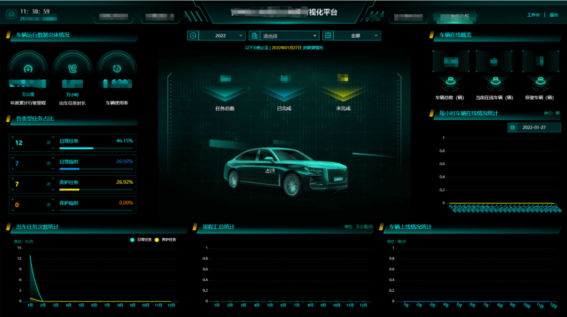Click the 每小时车辆在线情况统计 panel title

(469, 113)
